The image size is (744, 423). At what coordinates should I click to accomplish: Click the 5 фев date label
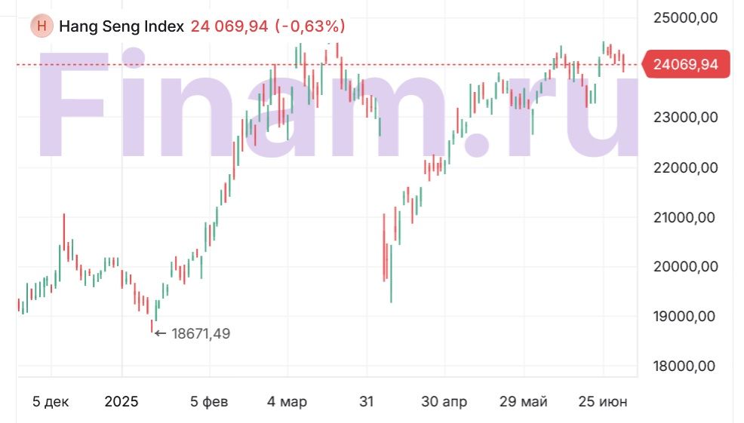click(x=209, y=402)
